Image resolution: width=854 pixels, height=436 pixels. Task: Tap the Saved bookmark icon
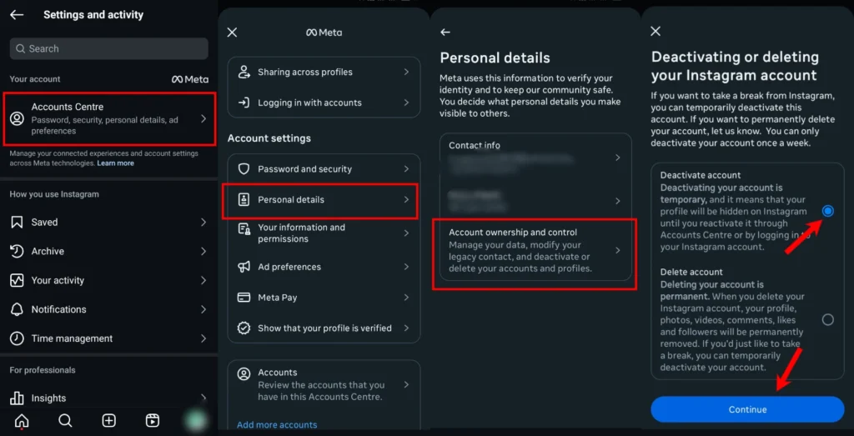pyautogui.click(x=17, y=223)
